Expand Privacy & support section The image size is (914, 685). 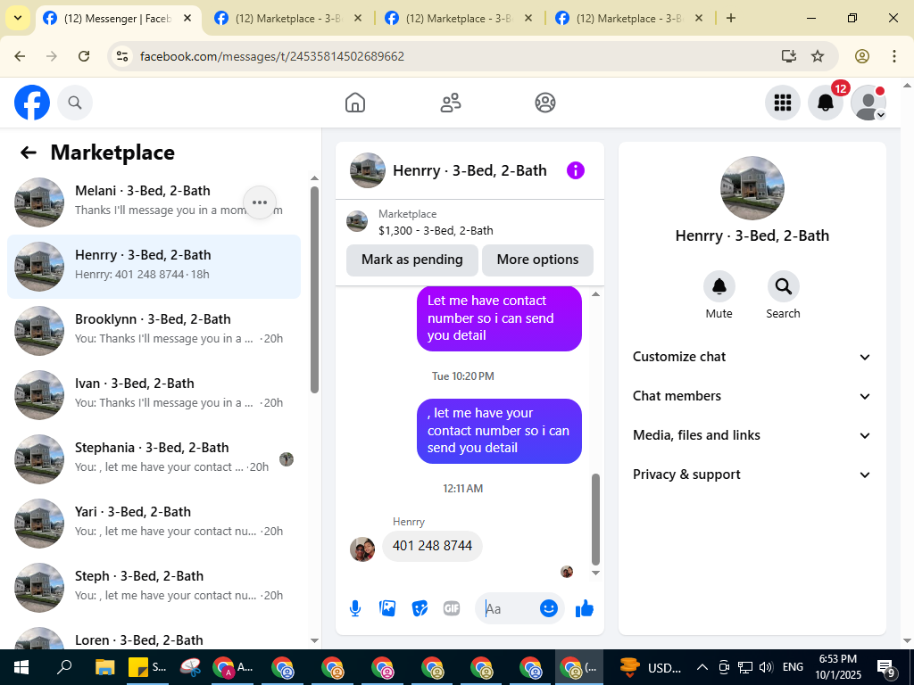click(x=752, y=475)
